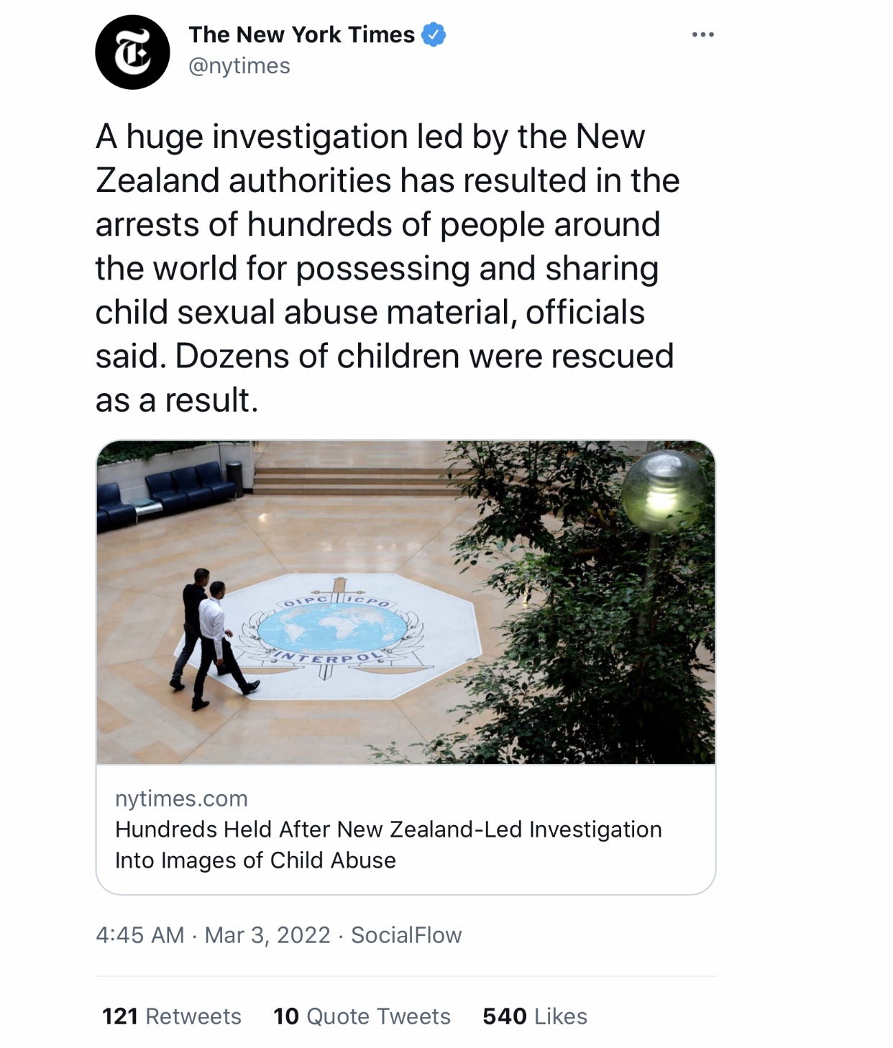Click the Mar 3, 2022 date
The image size is (893, 1048).
click(267, 935)
